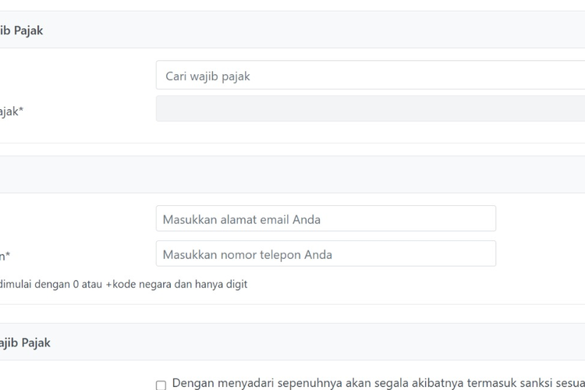
Task: Click the 'Cari wajib pajak' search field
Action: [x=370, y=75]
